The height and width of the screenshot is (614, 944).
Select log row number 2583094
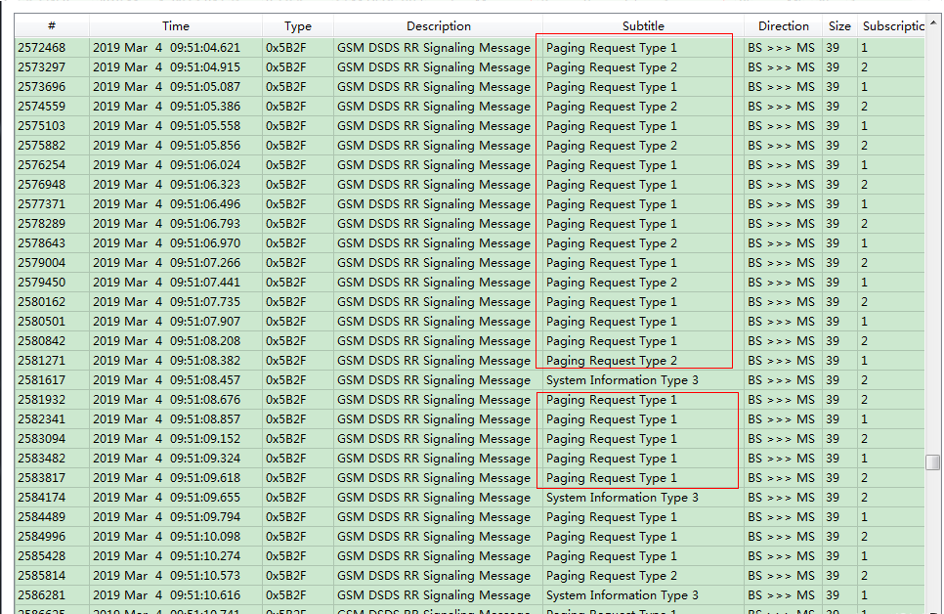(x=469, y=439)
